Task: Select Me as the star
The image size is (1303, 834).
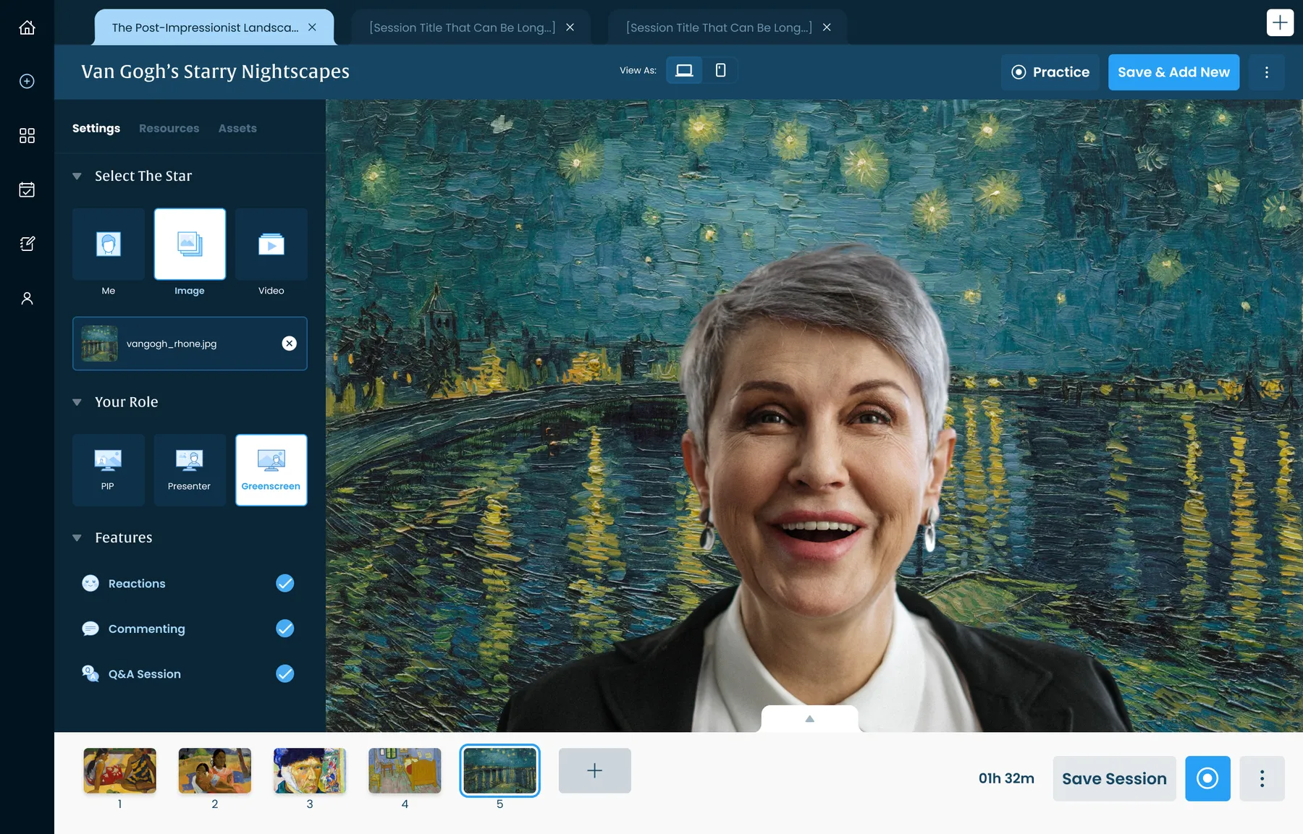Action: click(109, 244)
